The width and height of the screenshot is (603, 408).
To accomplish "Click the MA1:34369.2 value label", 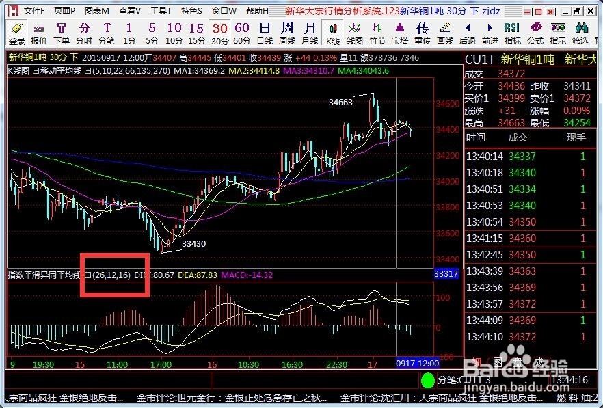I will click(x=199, y=71).
